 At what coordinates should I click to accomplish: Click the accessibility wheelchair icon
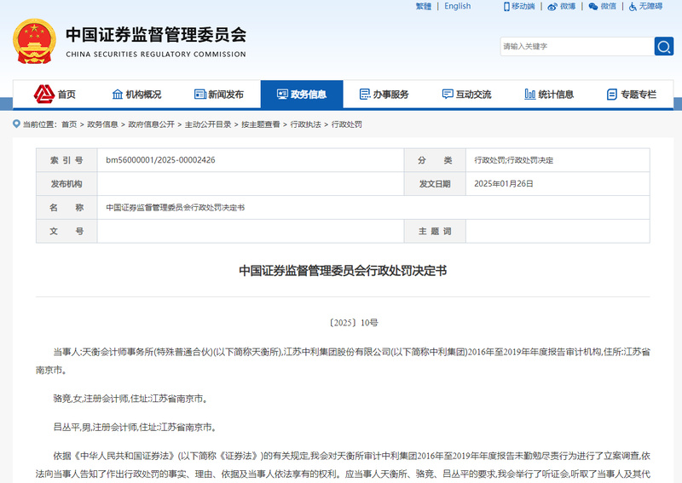(x=633, y=7)
